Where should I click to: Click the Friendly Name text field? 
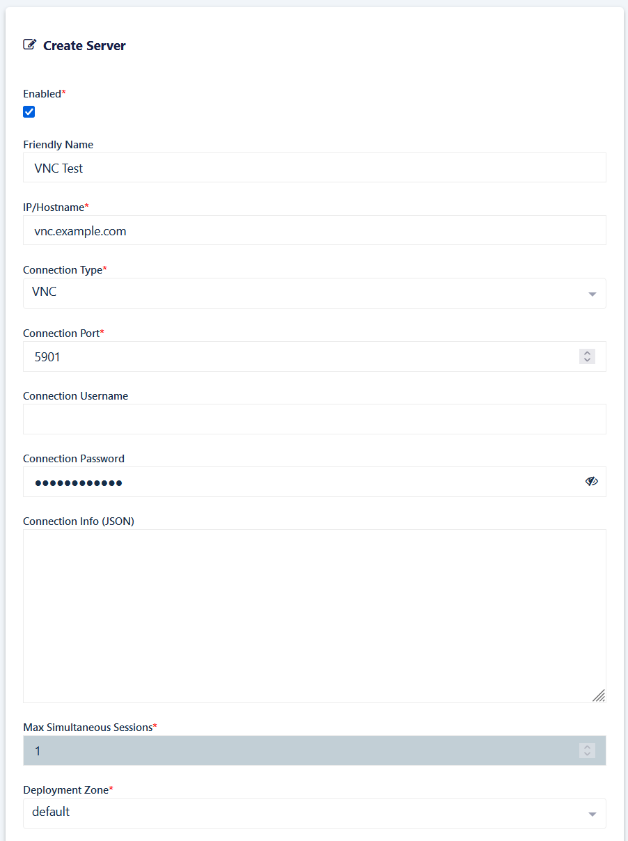[x=314, y=168]
